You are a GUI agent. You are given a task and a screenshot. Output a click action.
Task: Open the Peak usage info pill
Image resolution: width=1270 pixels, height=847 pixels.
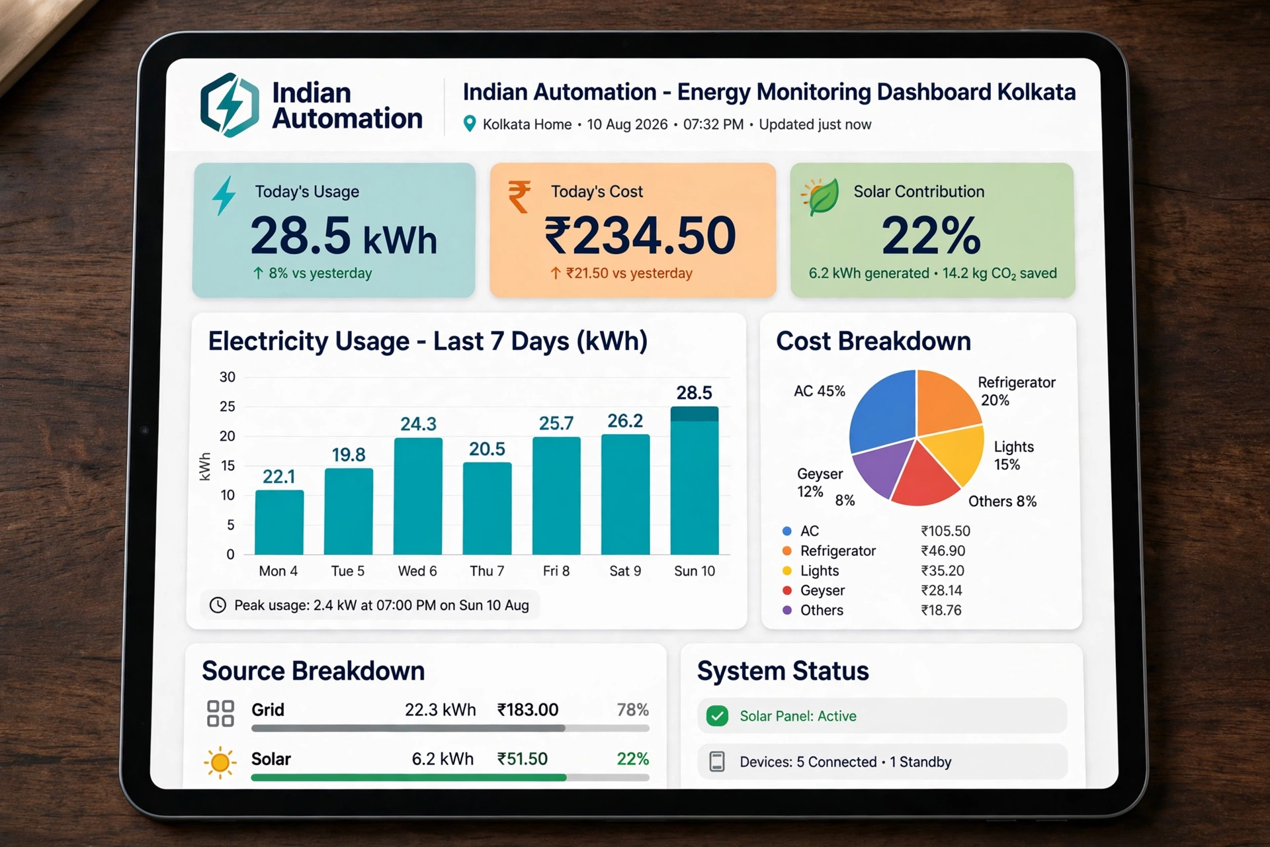(x=369, y=605)
